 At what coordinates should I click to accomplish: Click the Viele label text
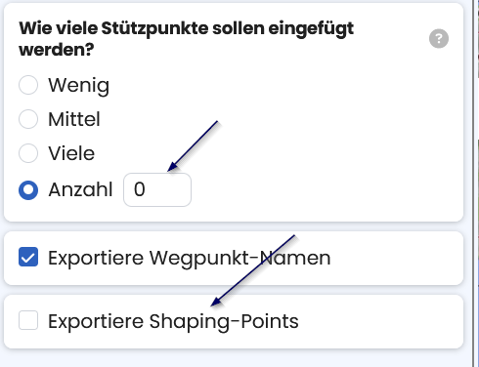coord(71,153)
